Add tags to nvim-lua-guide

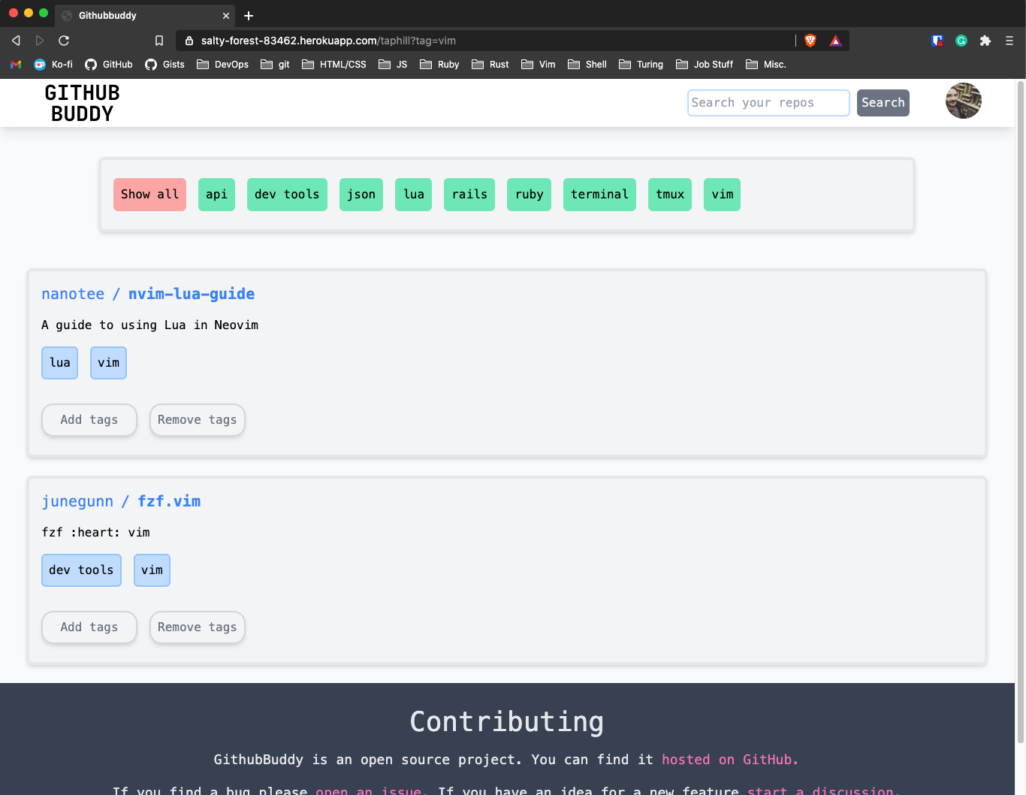[x=89, y=420]
